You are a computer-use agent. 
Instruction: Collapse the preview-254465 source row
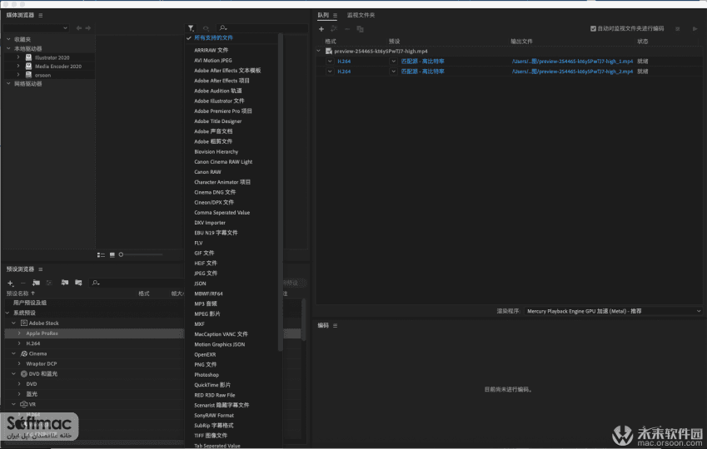[x=319, y=52]
